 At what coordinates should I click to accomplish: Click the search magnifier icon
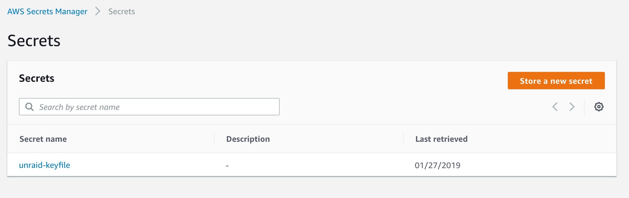[29, 107]
